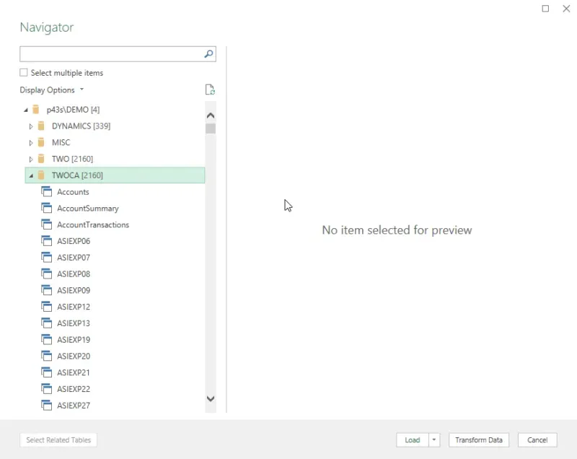Click the table icon next to Accounts
Image resolution: width=577 pixels, height=459 pixels.
click(x=47, y=192)
